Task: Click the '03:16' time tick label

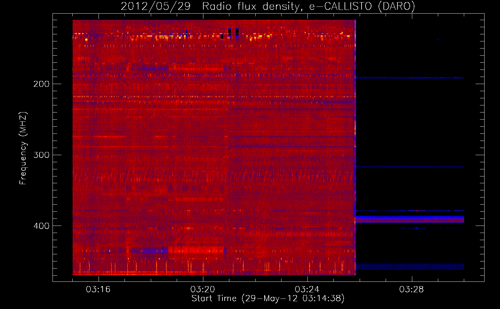Action: 98,290
